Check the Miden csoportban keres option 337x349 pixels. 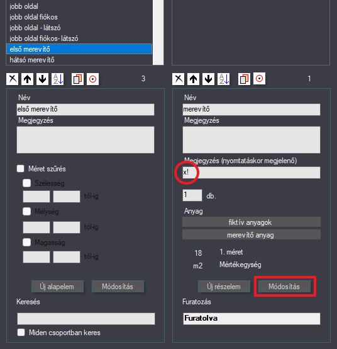pos(21,333)
